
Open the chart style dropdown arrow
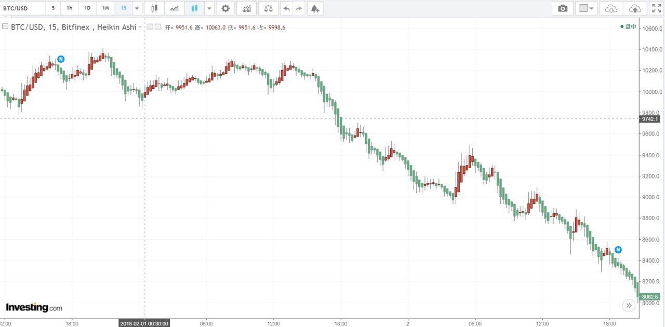tap(209, 8)
